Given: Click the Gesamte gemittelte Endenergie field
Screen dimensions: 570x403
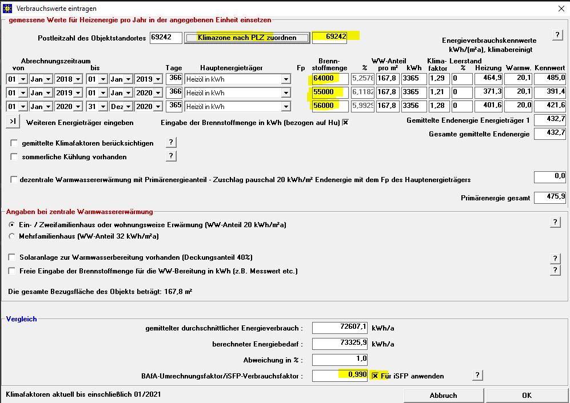Looking at the screenshot, I should 549,134.
